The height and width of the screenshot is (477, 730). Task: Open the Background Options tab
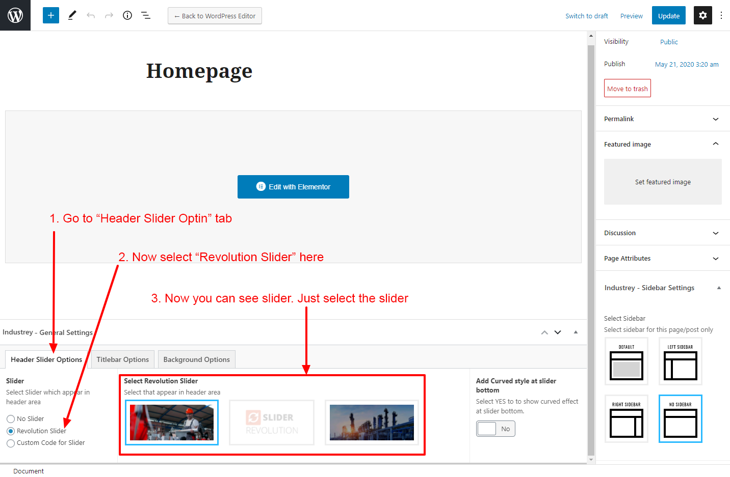click(196, 359)
